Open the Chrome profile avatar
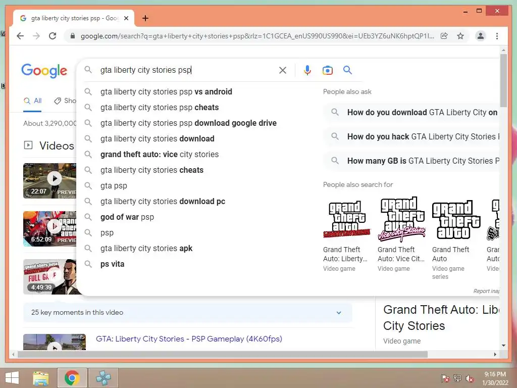Viewport: 517px width, 388px height. coord(481,36)
